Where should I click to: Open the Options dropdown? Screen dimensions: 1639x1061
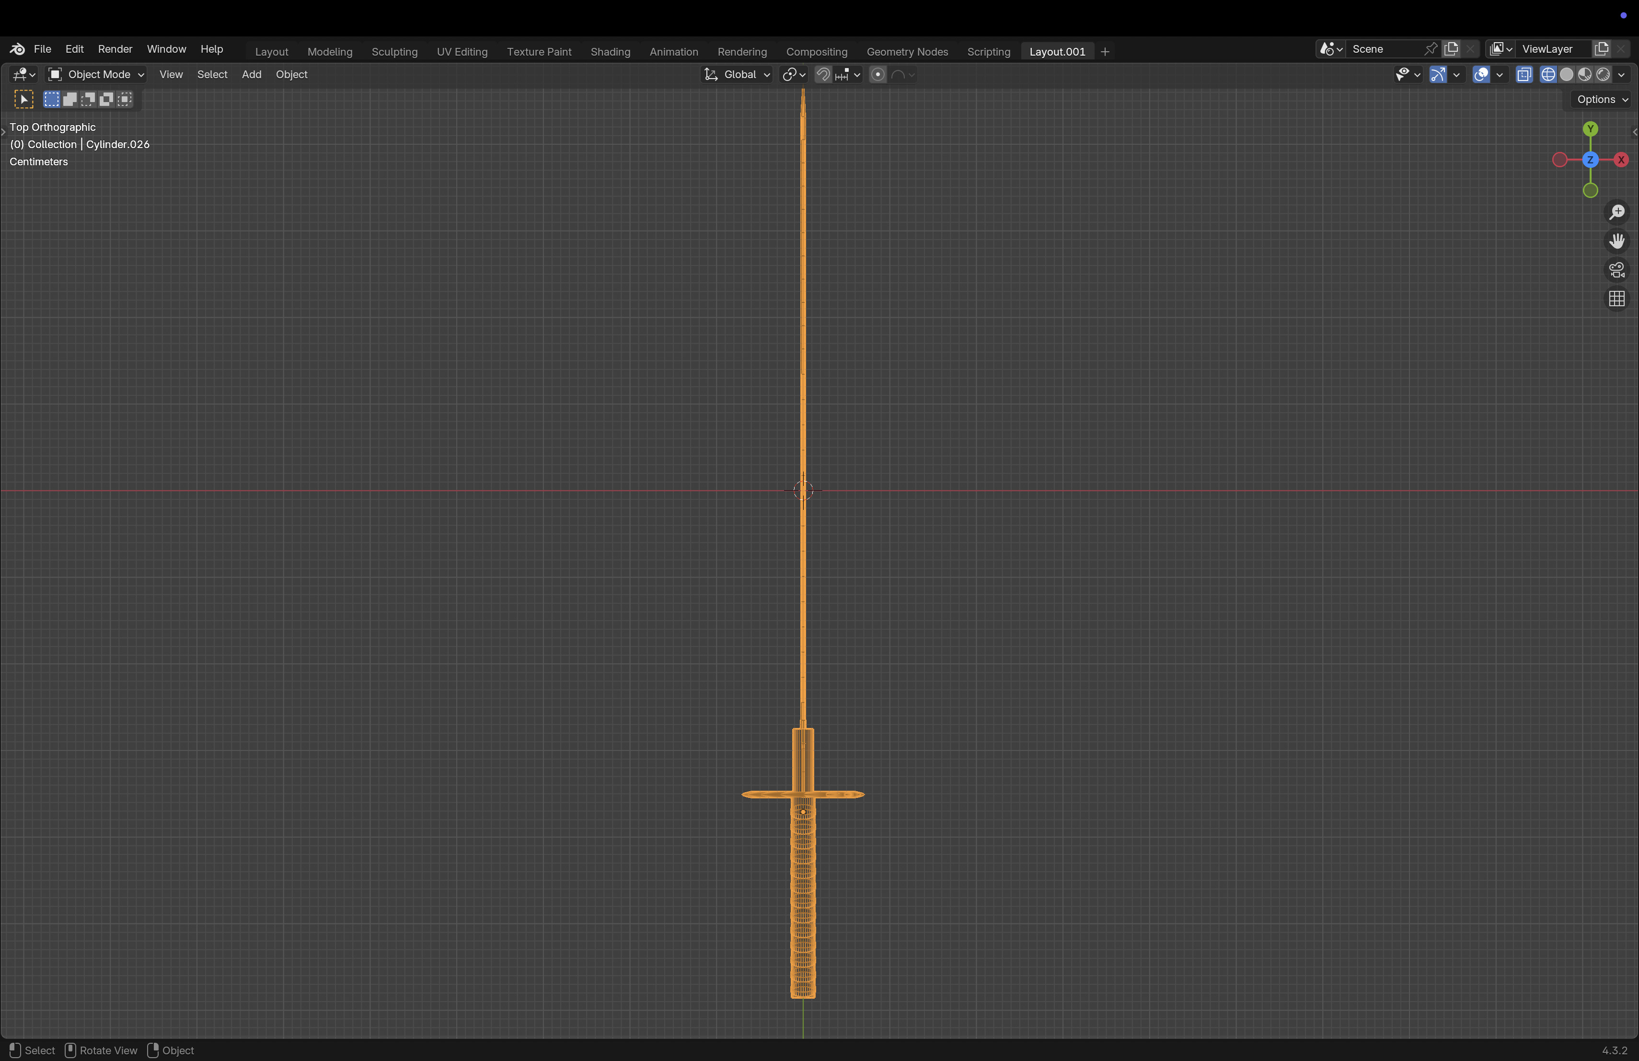pos(1602,99)
